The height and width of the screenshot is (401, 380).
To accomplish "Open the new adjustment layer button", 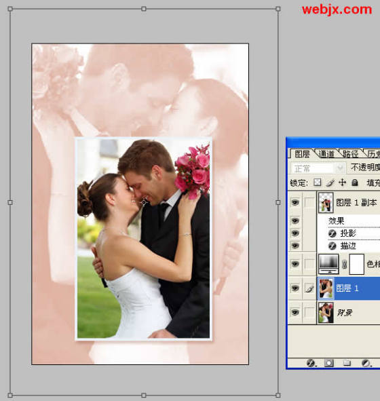I will pos(366,362).
